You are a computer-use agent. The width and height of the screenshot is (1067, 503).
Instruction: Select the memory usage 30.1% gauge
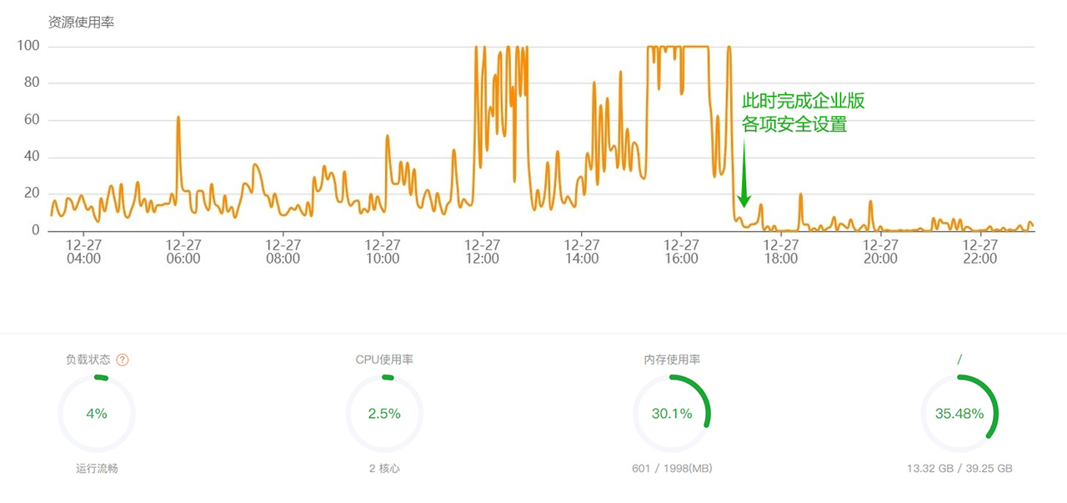[x=672, y=414]
